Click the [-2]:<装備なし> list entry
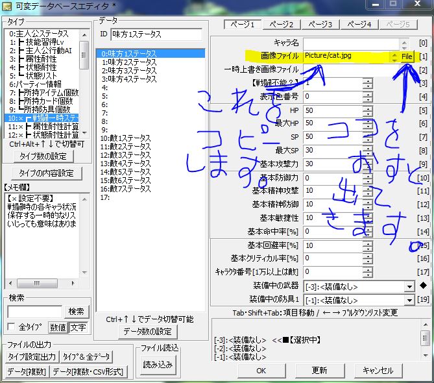 240,349
